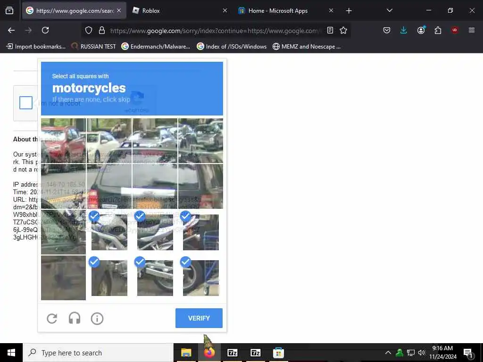Open the Firefox account icon
The image size is (483, 362).
click(421, 30)
